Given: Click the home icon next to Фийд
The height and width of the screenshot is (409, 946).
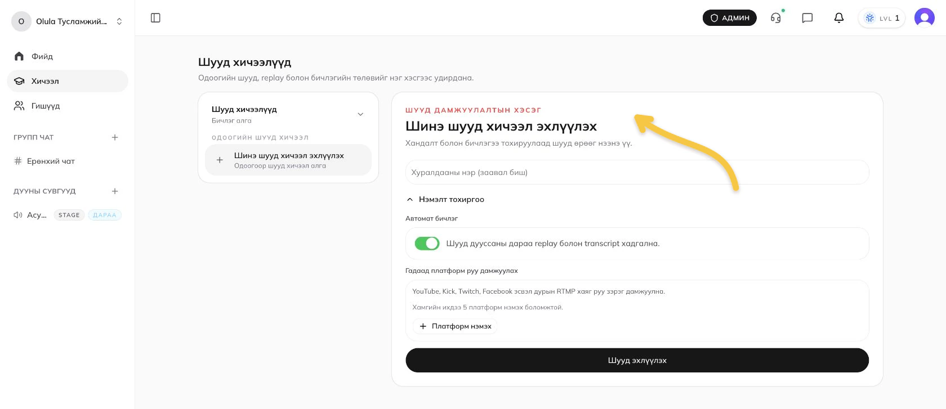Looking at the screenshot, I should click(19, 56).
